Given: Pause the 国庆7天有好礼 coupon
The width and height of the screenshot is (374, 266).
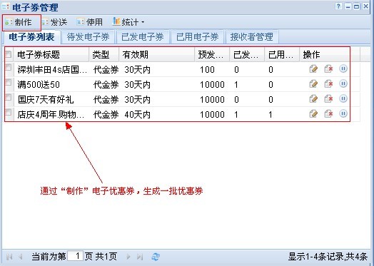Looking at the screenshot, I should click(343, 98).
